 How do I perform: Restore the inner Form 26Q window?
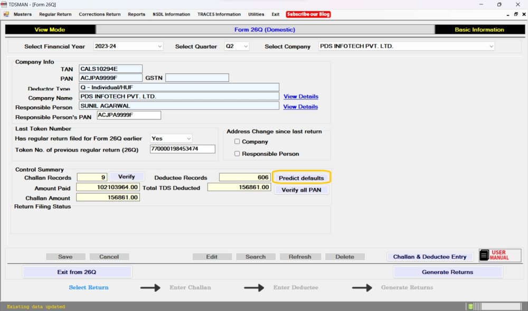coord(515,14)
